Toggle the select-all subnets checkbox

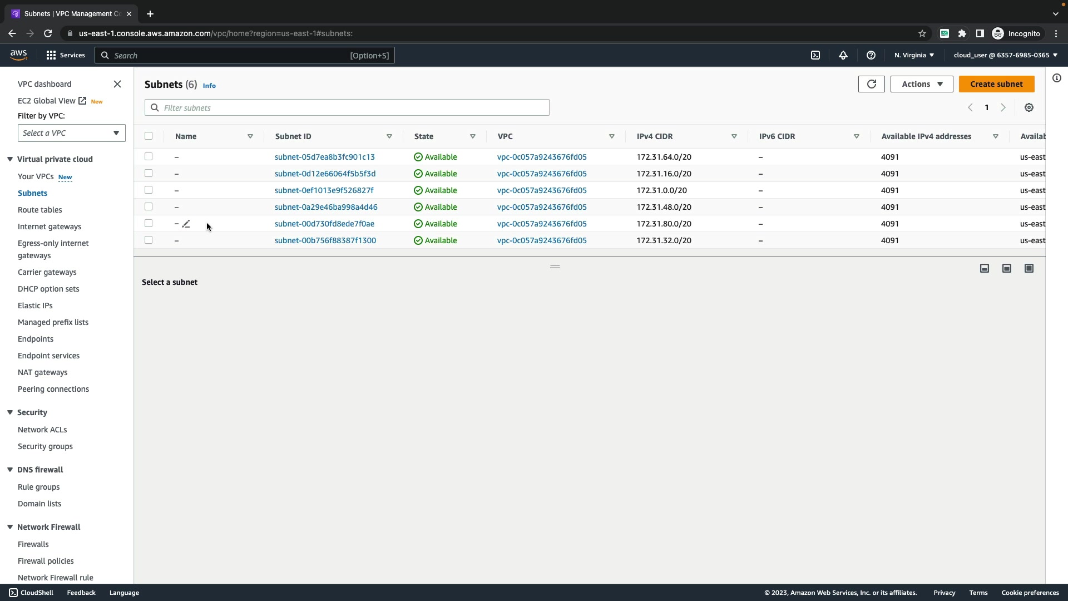click(x=149, y=136)
